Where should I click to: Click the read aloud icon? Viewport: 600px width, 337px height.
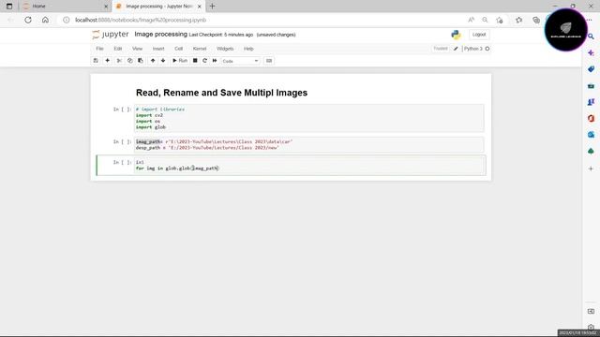coord(471,20)
